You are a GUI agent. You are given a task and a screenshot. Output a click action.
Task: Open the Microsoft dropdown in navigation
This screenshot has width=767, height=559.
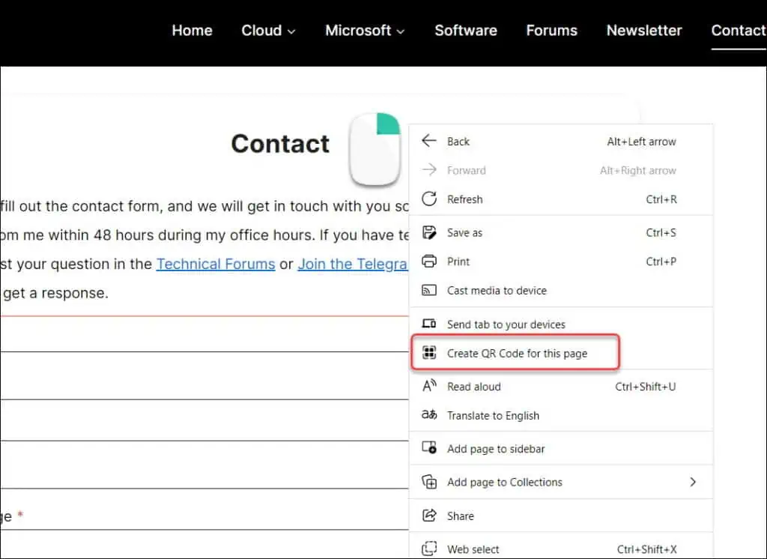point(365,31)
